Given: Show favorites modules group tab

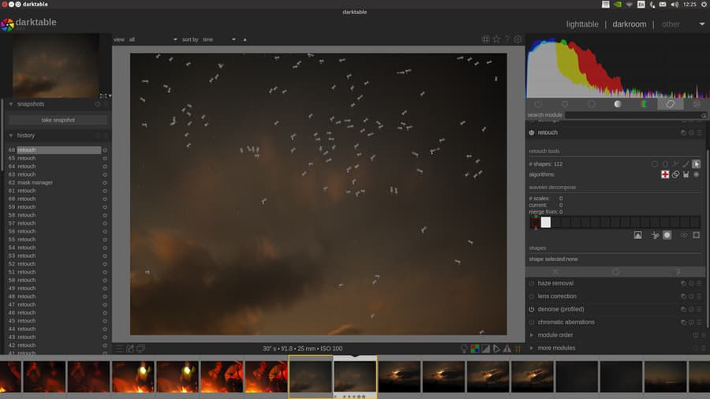Looking at the screenshot, I should (565, 104).
